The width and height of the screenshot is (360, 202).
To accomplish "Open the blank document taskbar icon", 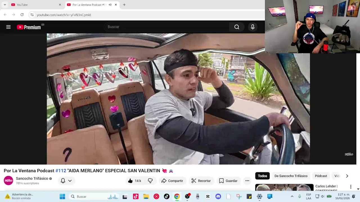I will [229, 197].
